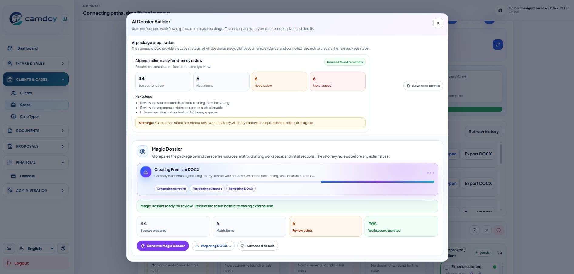
Task: Click the Documents file icon
Action: [10, 131]
